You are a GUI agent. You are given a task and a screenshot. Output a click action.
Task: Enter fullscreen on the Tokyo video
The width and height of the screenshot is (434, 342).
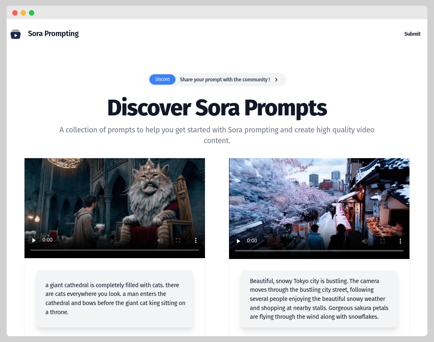tap(383, 241)
